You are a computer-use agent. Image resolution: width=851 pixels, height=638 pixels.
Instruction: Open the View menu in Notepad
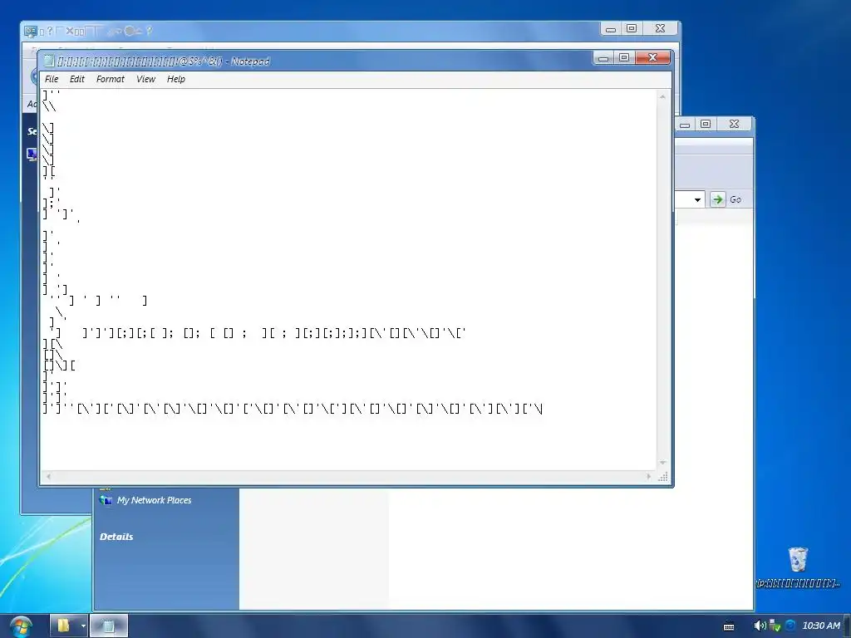pyautogui.click(x=145, y=79)
